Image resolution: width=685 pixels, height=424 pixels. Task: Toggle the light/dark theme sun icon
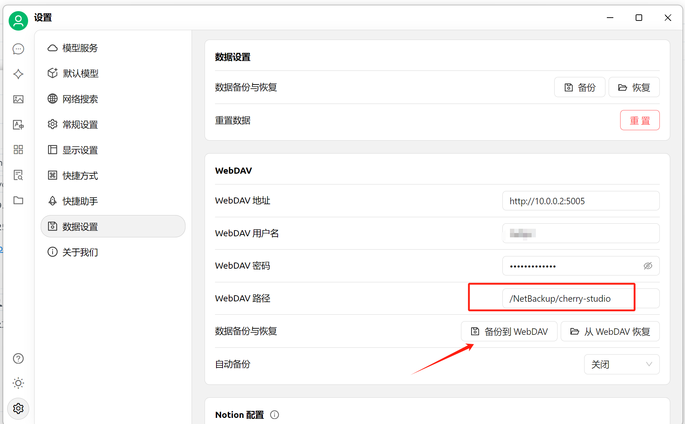pyautogui.click(x=18, y=383)
